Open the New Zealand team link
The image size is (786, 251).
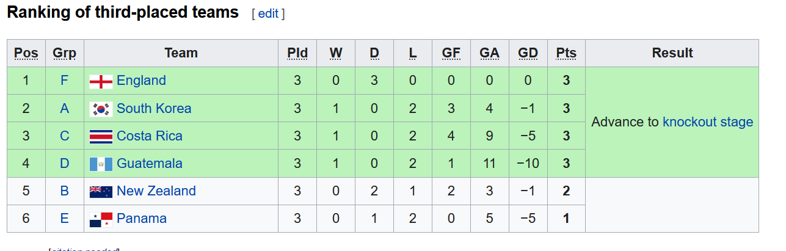click(156, 191)
